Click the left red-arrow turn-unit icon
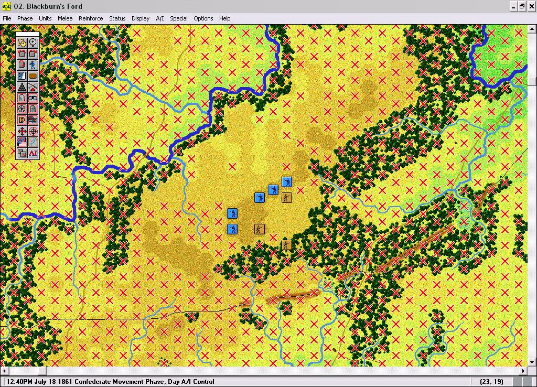This screenshot has width=537, height=387. point(22,54)
